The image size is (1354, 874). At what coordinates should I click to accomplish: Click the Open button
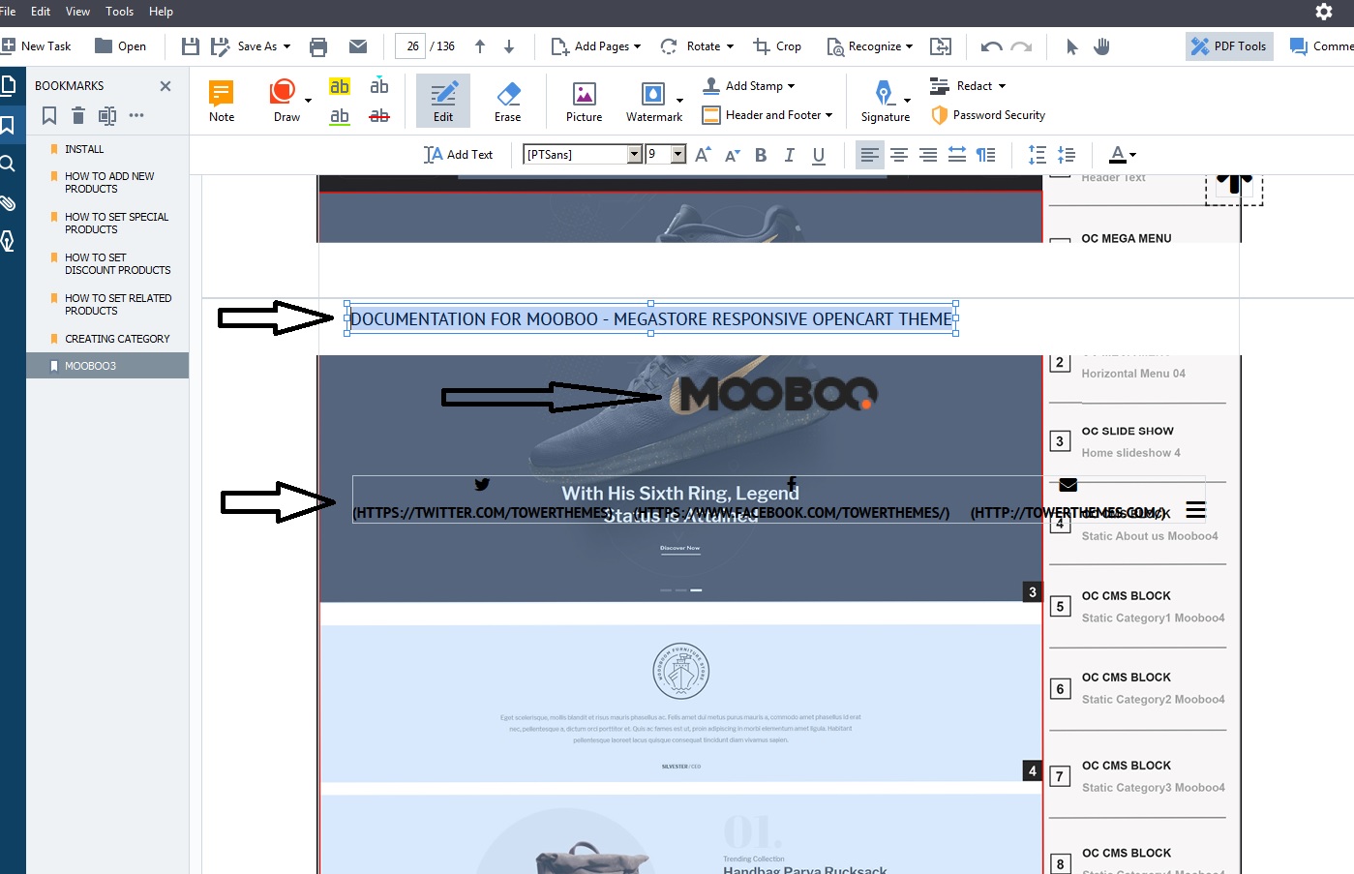(120, 46)
